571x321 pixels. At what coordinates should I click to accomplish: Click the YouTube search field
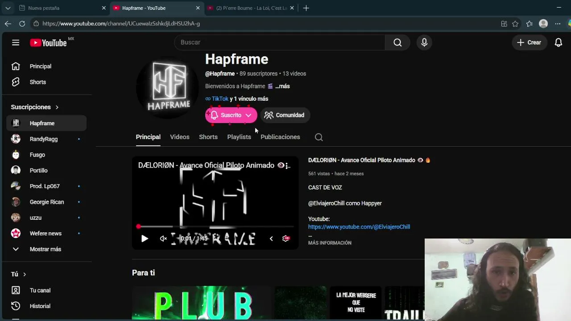pos(280,42)
